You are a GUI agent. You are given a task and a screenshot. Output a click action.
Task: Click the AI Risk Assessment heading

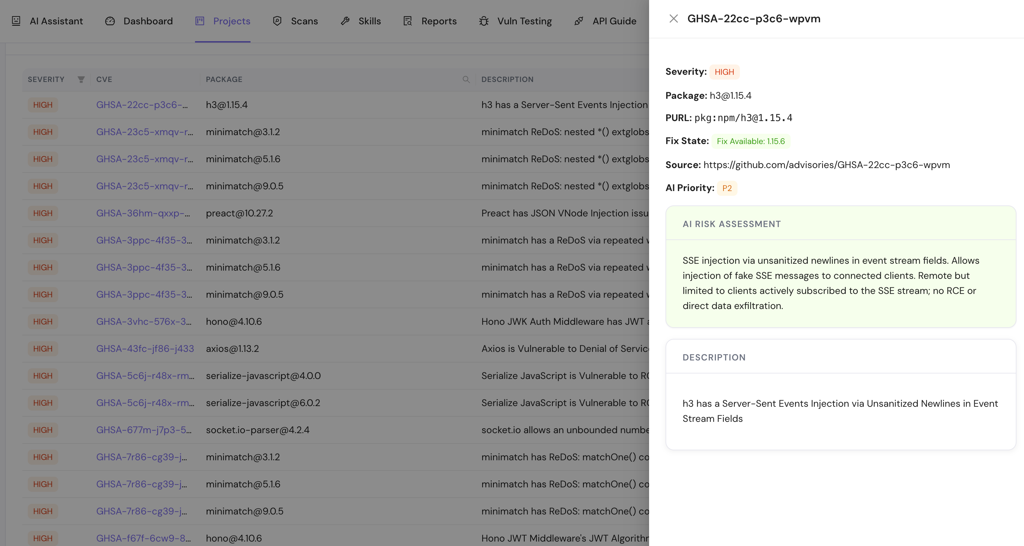pyautogui.click(x=731, y=224)
